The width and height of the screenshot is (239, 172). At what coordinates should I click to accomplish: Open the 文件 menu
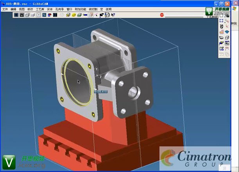coord(5,9)
